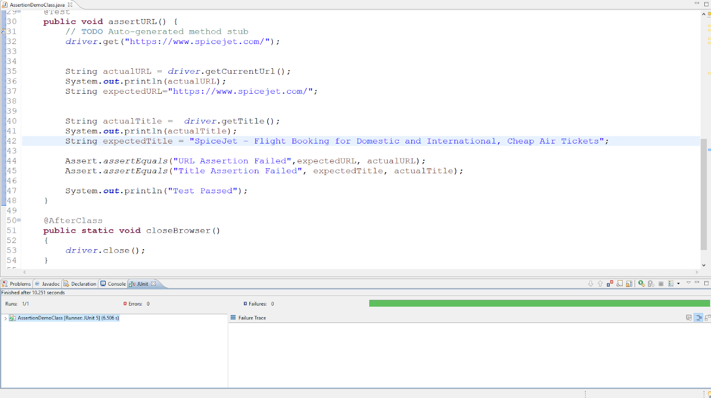Open JUnit View Menu triangle
Image resolution: width=711 pixels, height=398 pixels.
688,283
